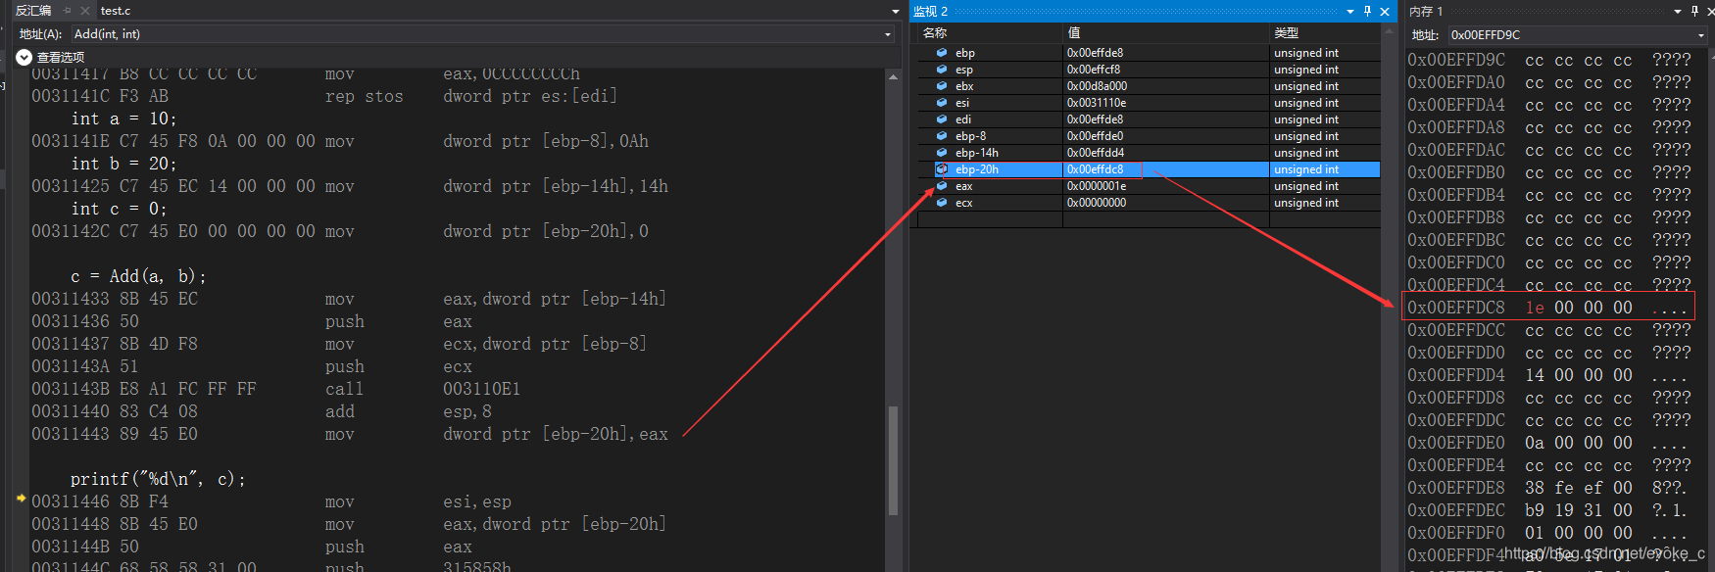The width and height of the screenshot is (1715, 572).
Task: Click memory row 0x00EFFDD4
Action: (1548, 375)
